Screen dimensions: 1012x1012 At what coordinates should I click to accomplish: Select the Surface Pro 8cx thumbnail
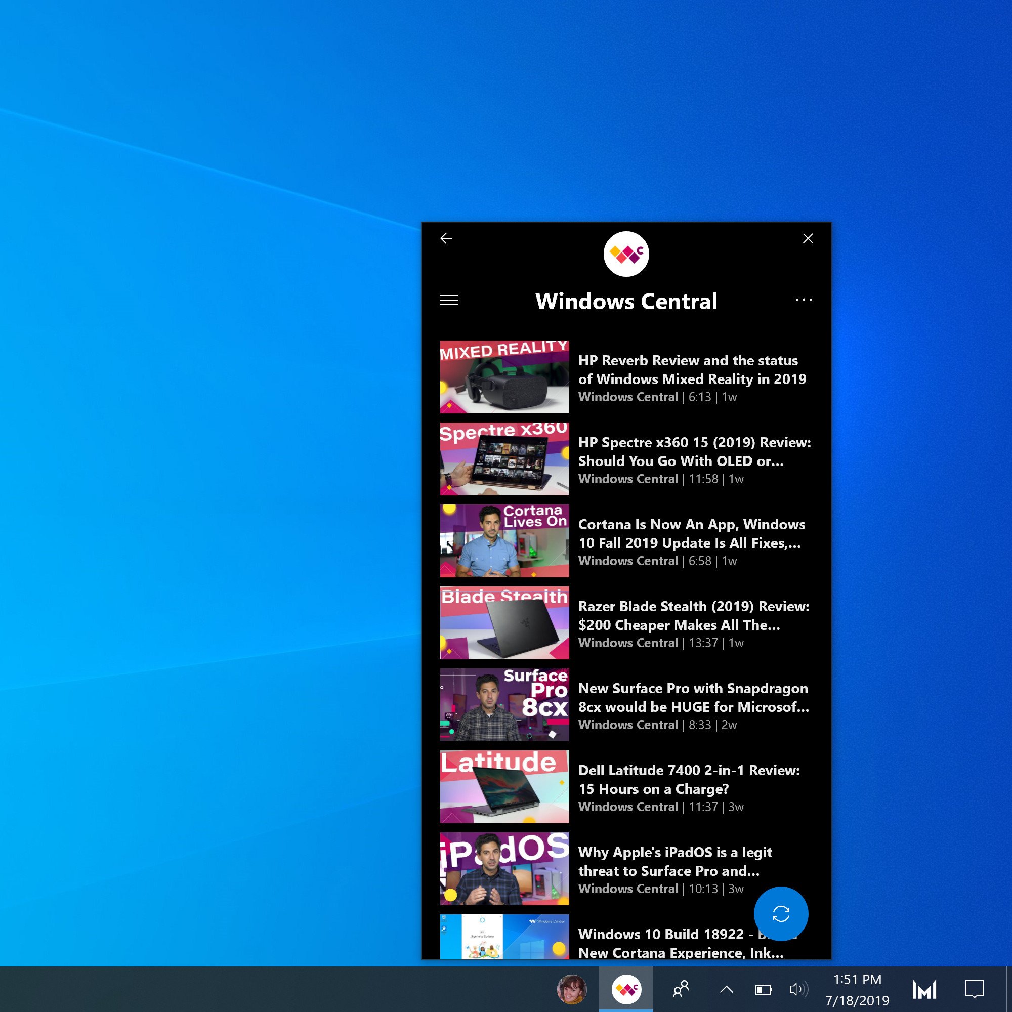tap(504, 704)
